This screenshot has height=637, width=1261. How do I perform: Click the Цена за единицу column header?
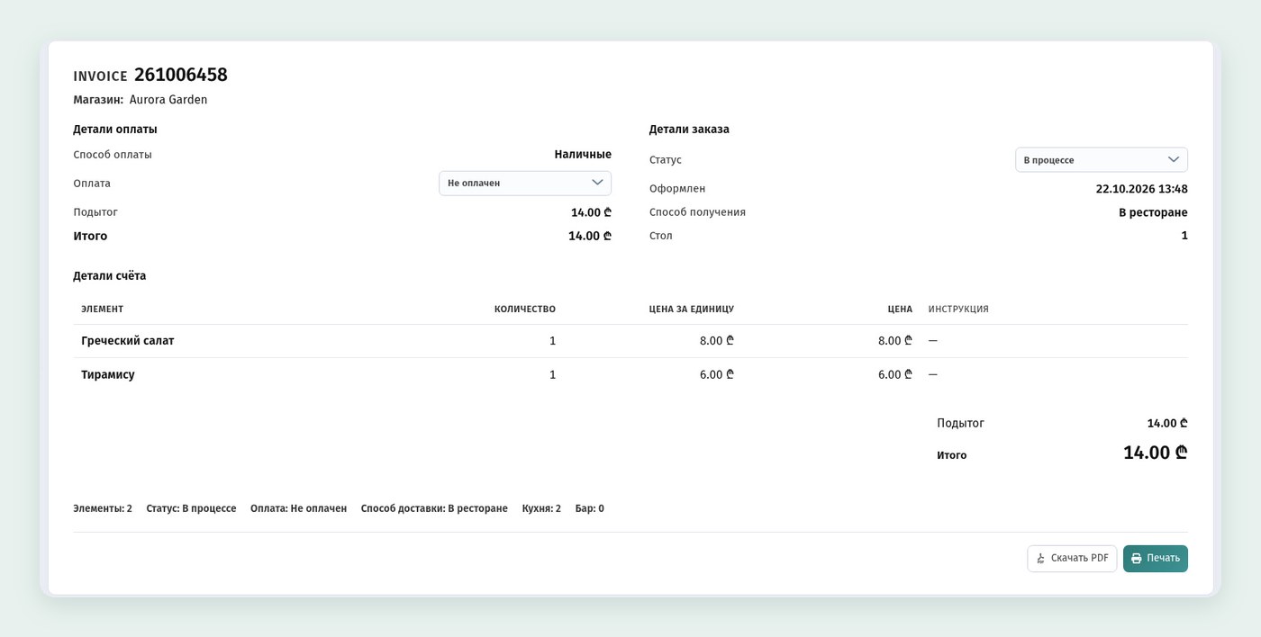click(691, 309)
